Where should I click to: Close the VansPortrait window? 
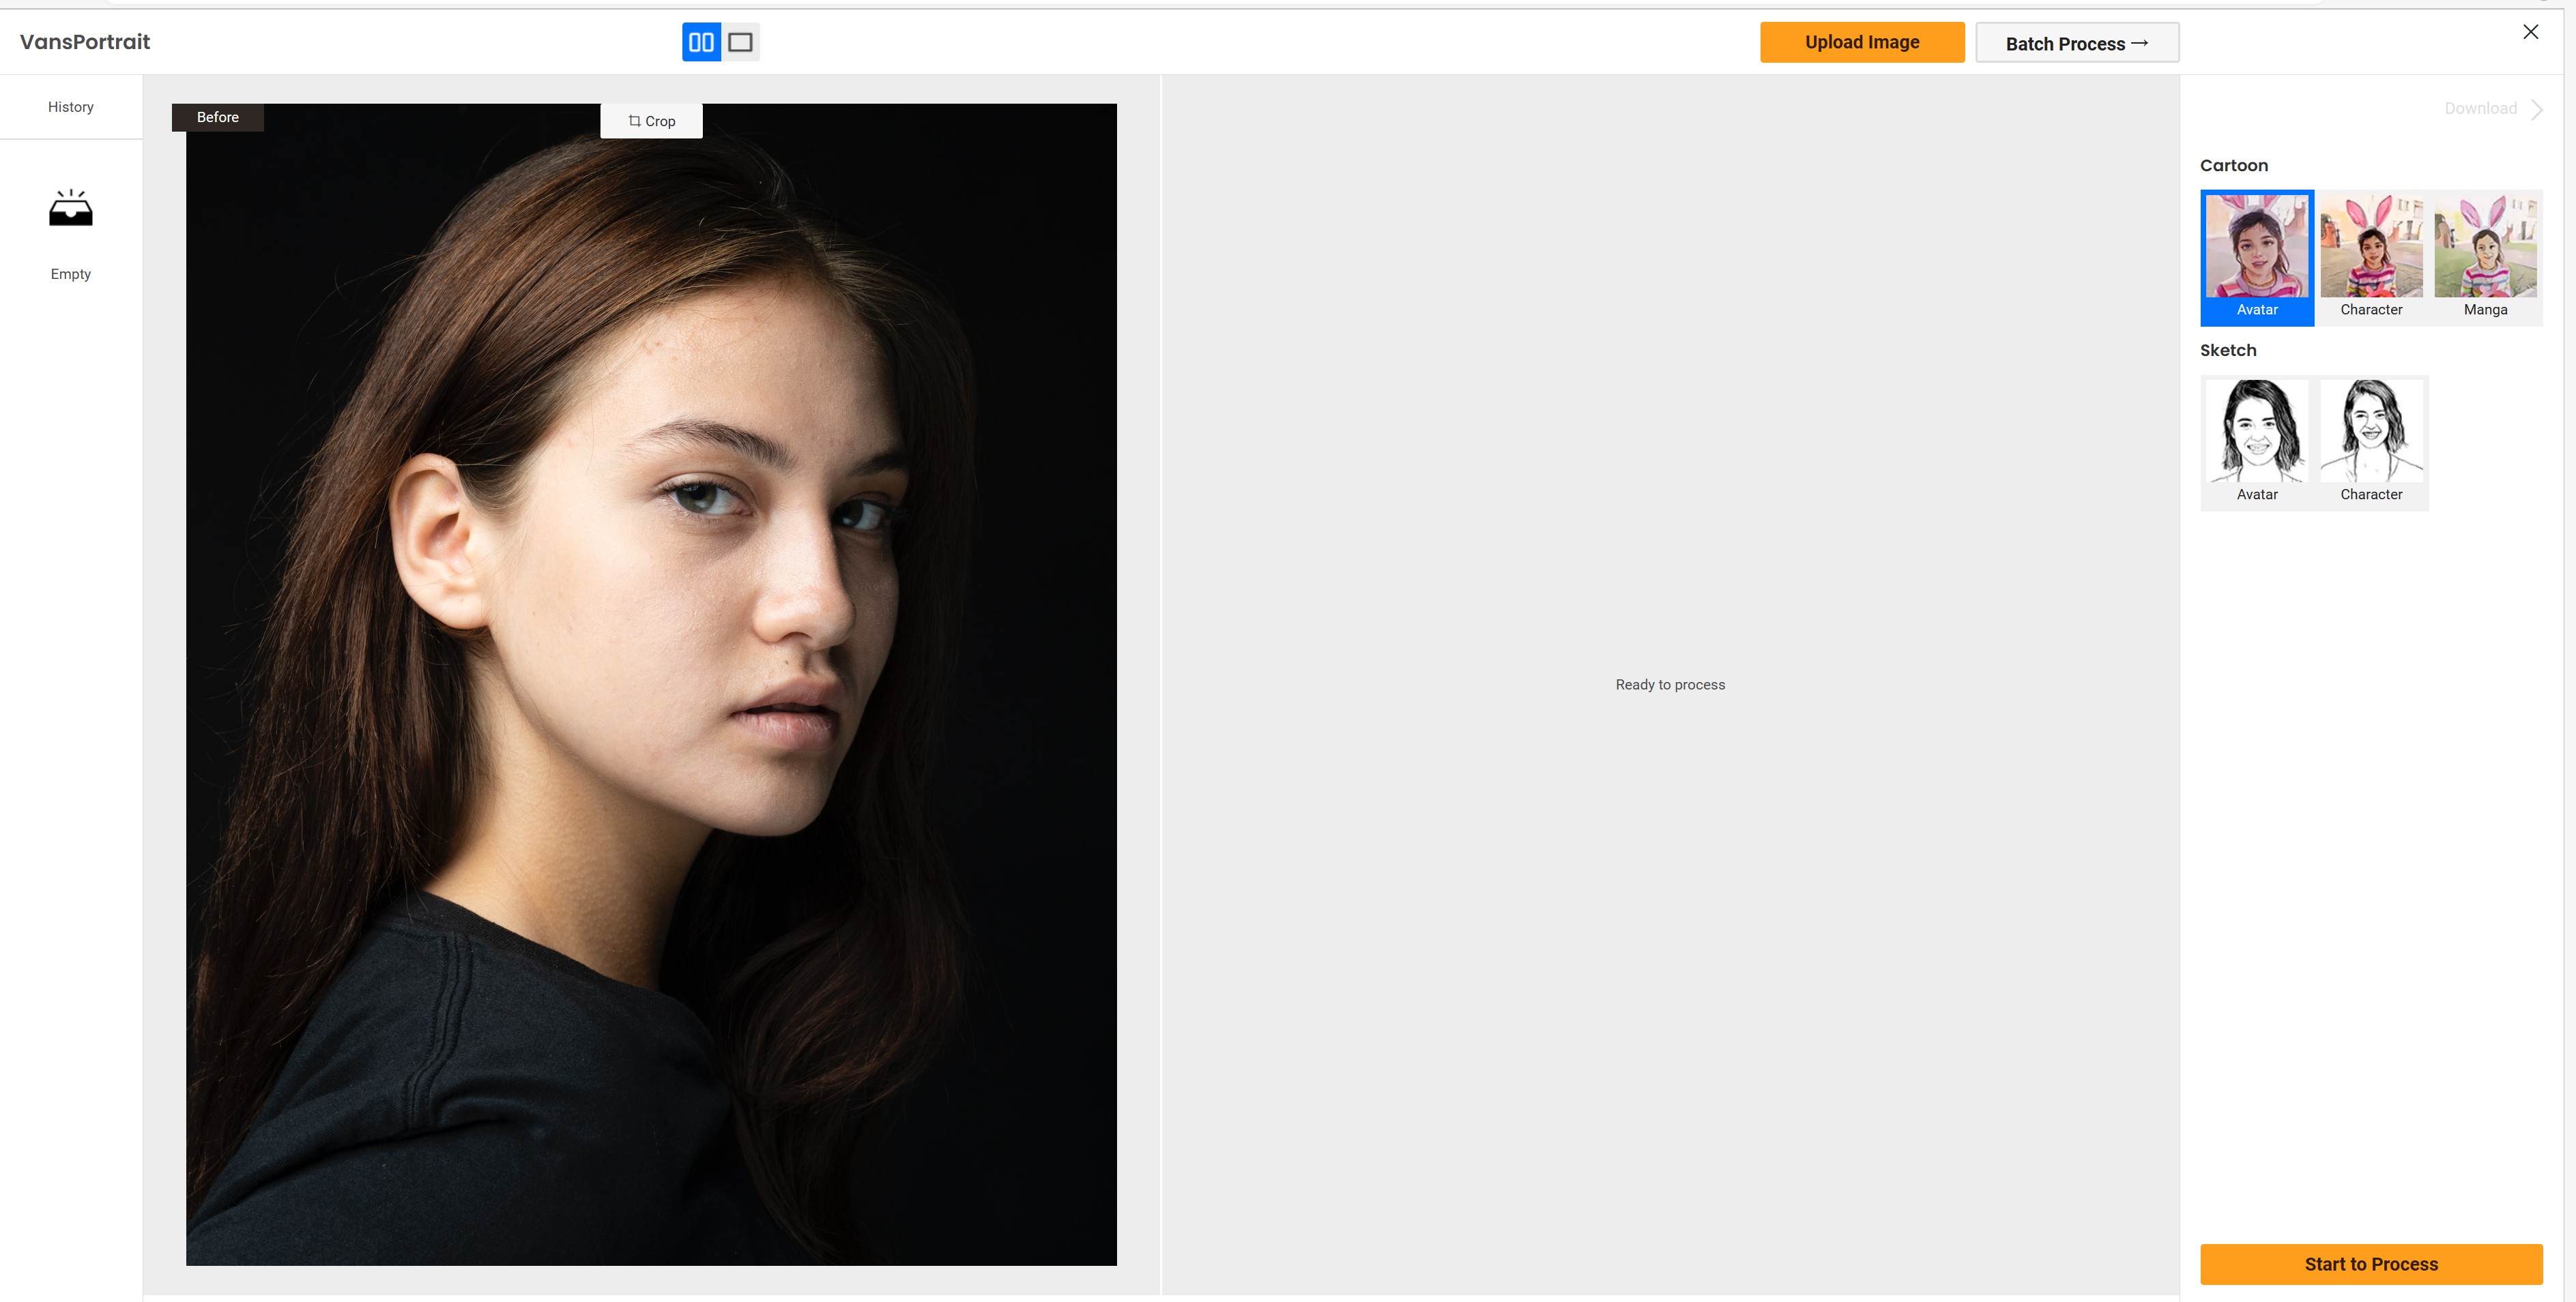tap(2530, 32)
